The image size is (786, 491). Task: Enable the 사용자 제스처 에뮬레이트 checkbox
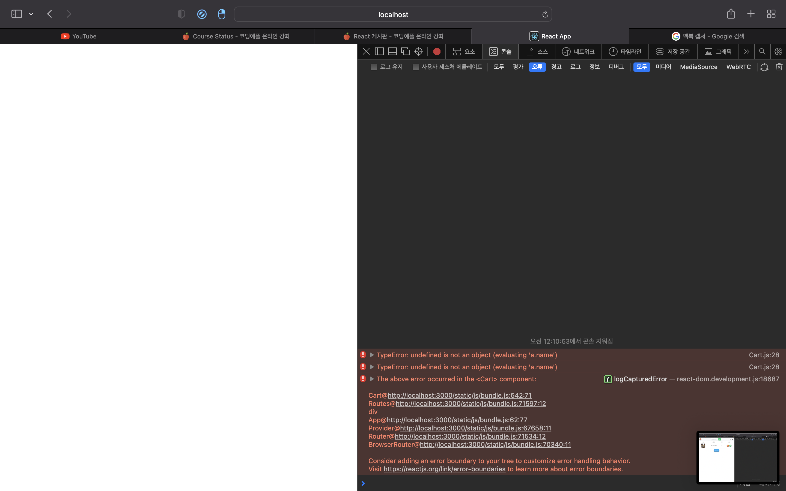click(x=416, y=67)
